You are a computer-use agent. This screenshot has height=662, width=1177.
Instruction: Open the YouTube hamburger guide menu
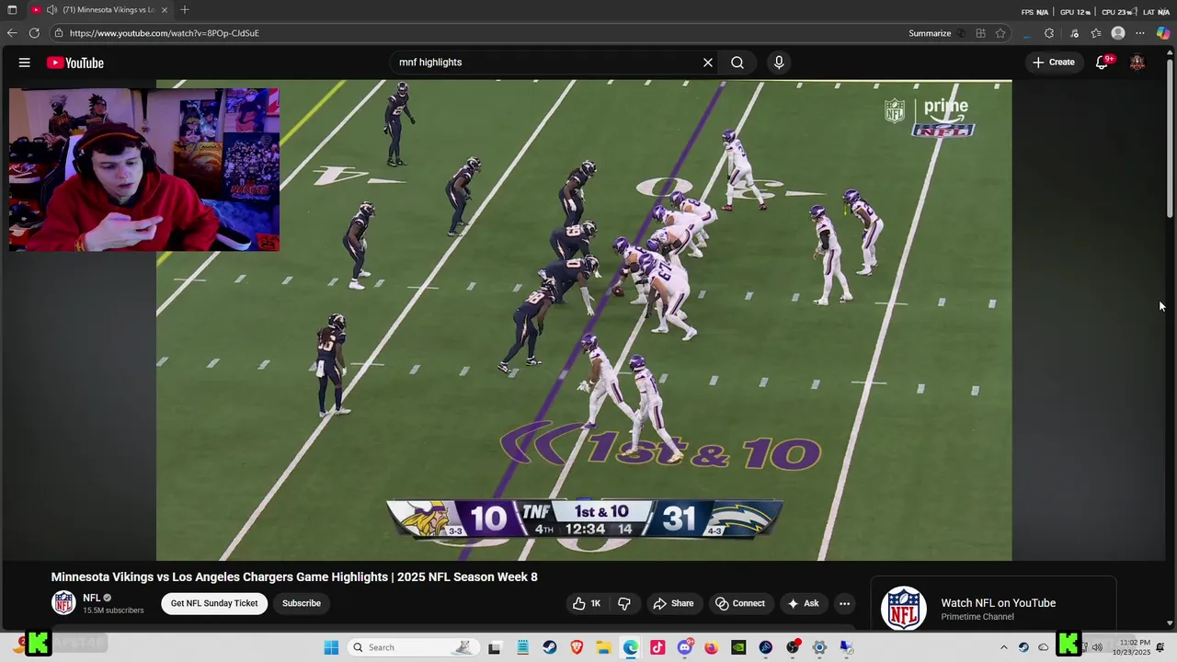coord(25,63)
